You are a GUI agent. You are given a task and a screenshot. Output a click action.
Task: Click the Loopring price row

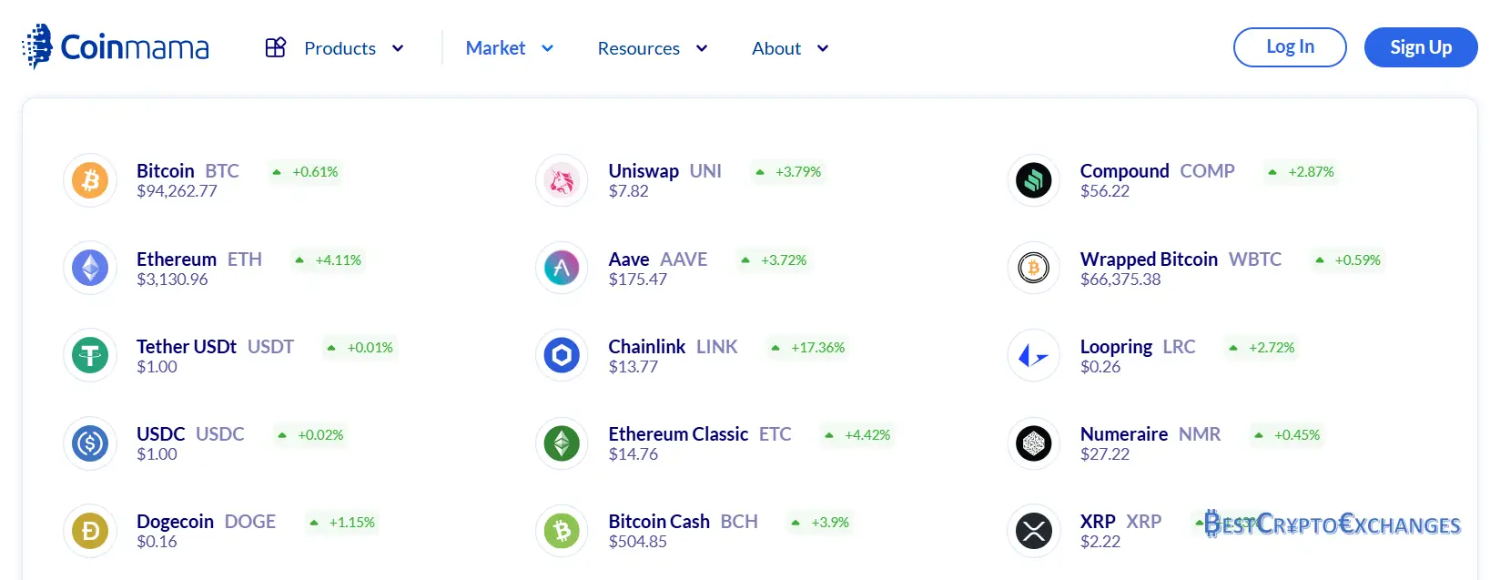coord(1139,355)
